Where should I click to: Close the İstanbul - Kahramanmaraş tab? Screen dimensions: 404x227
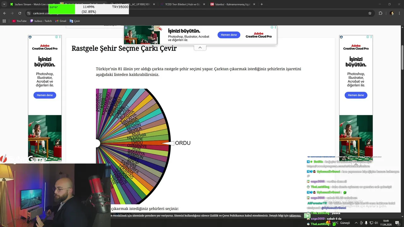(254, 4)
